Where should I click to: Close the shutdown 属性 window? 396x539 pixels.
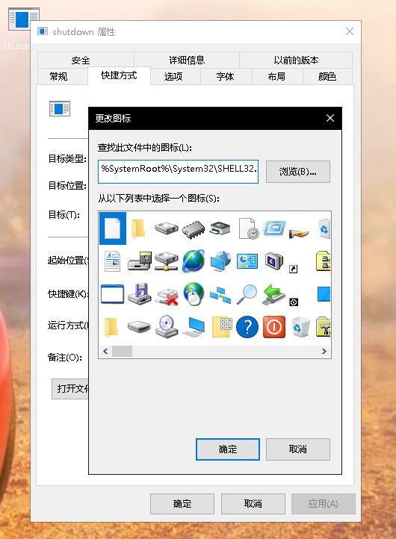pyautogui.click(x=350, y=31)
